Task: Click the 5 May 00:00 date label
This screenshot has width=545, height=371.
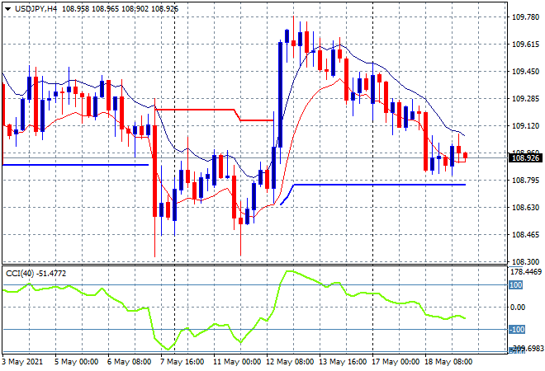Action: [76, 362]
